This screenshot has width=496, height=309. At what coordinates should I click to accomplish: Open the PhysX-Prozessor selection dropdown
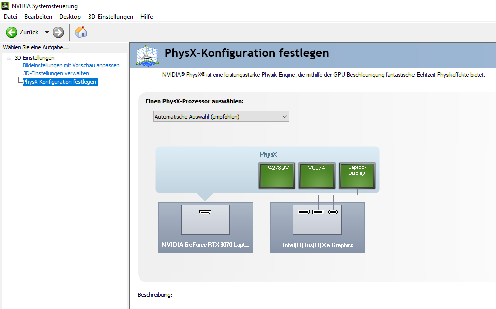coord(221,117)
